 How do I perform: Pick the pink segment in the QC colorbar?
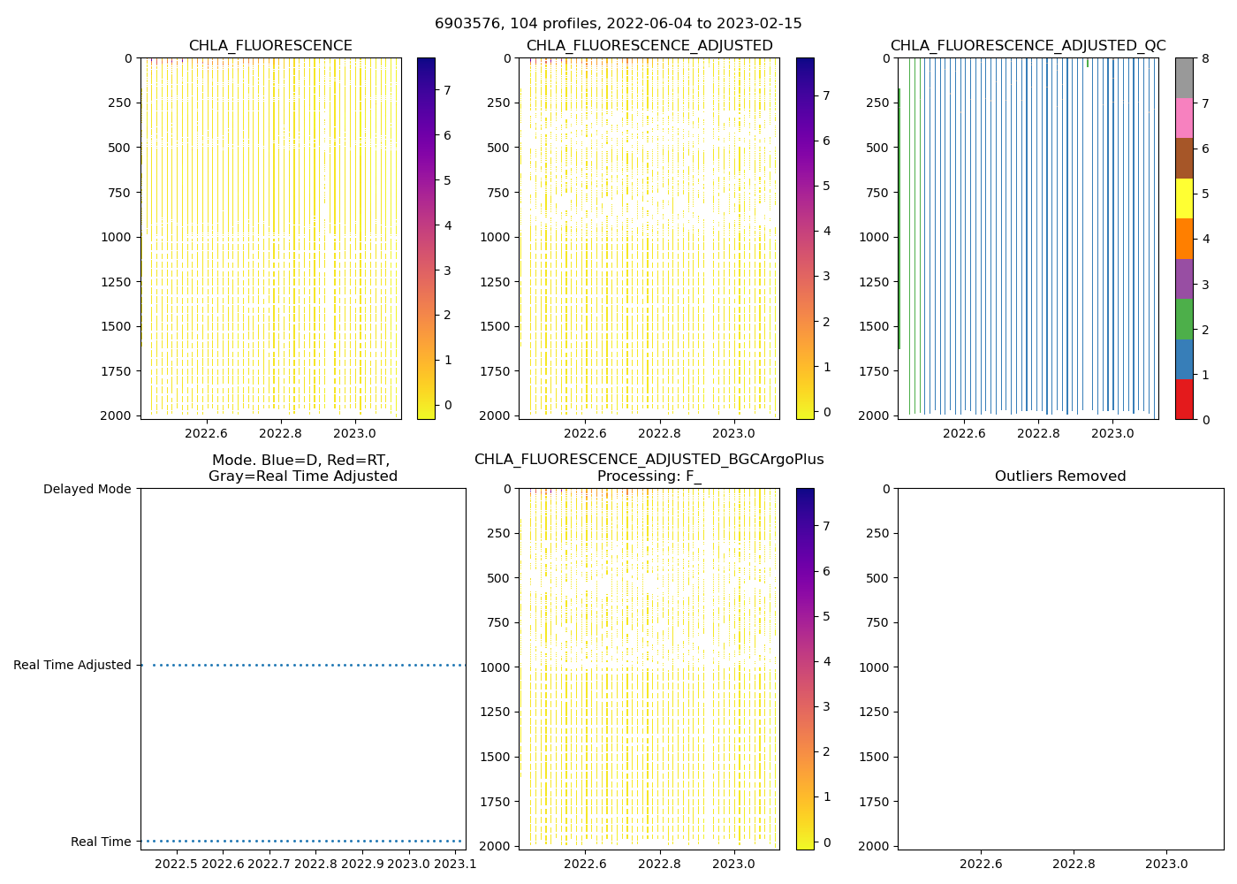pos(1184,118)
